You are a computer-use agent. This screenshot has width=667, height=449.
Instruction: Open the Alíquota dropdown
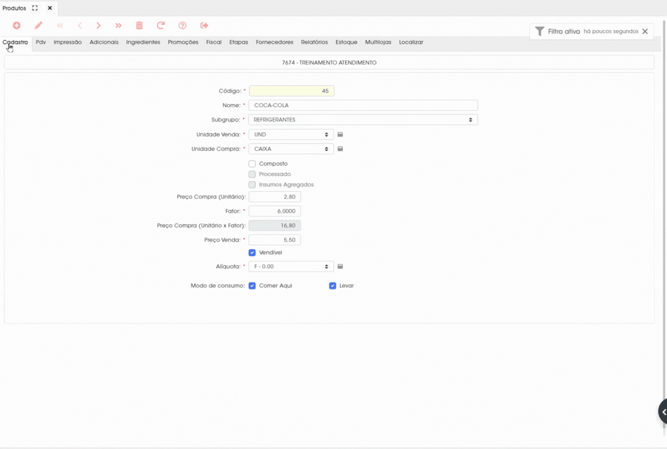pyautogui.click(x=291, y=267)
